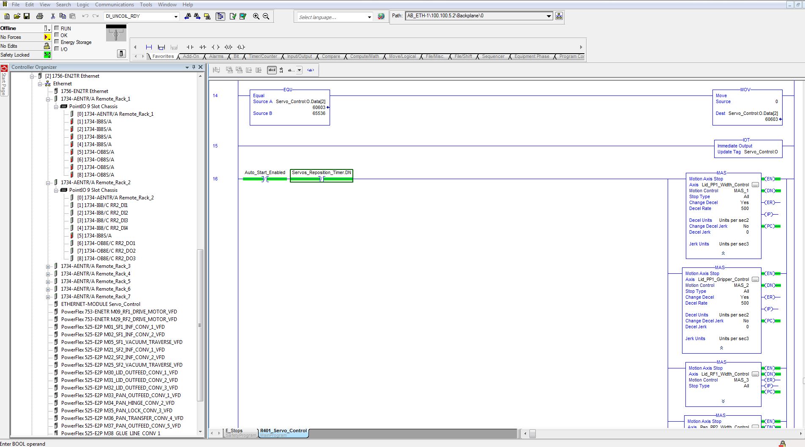The image size is (805, 447).
Task: Insert a Branch element
Action: [161, 47]
